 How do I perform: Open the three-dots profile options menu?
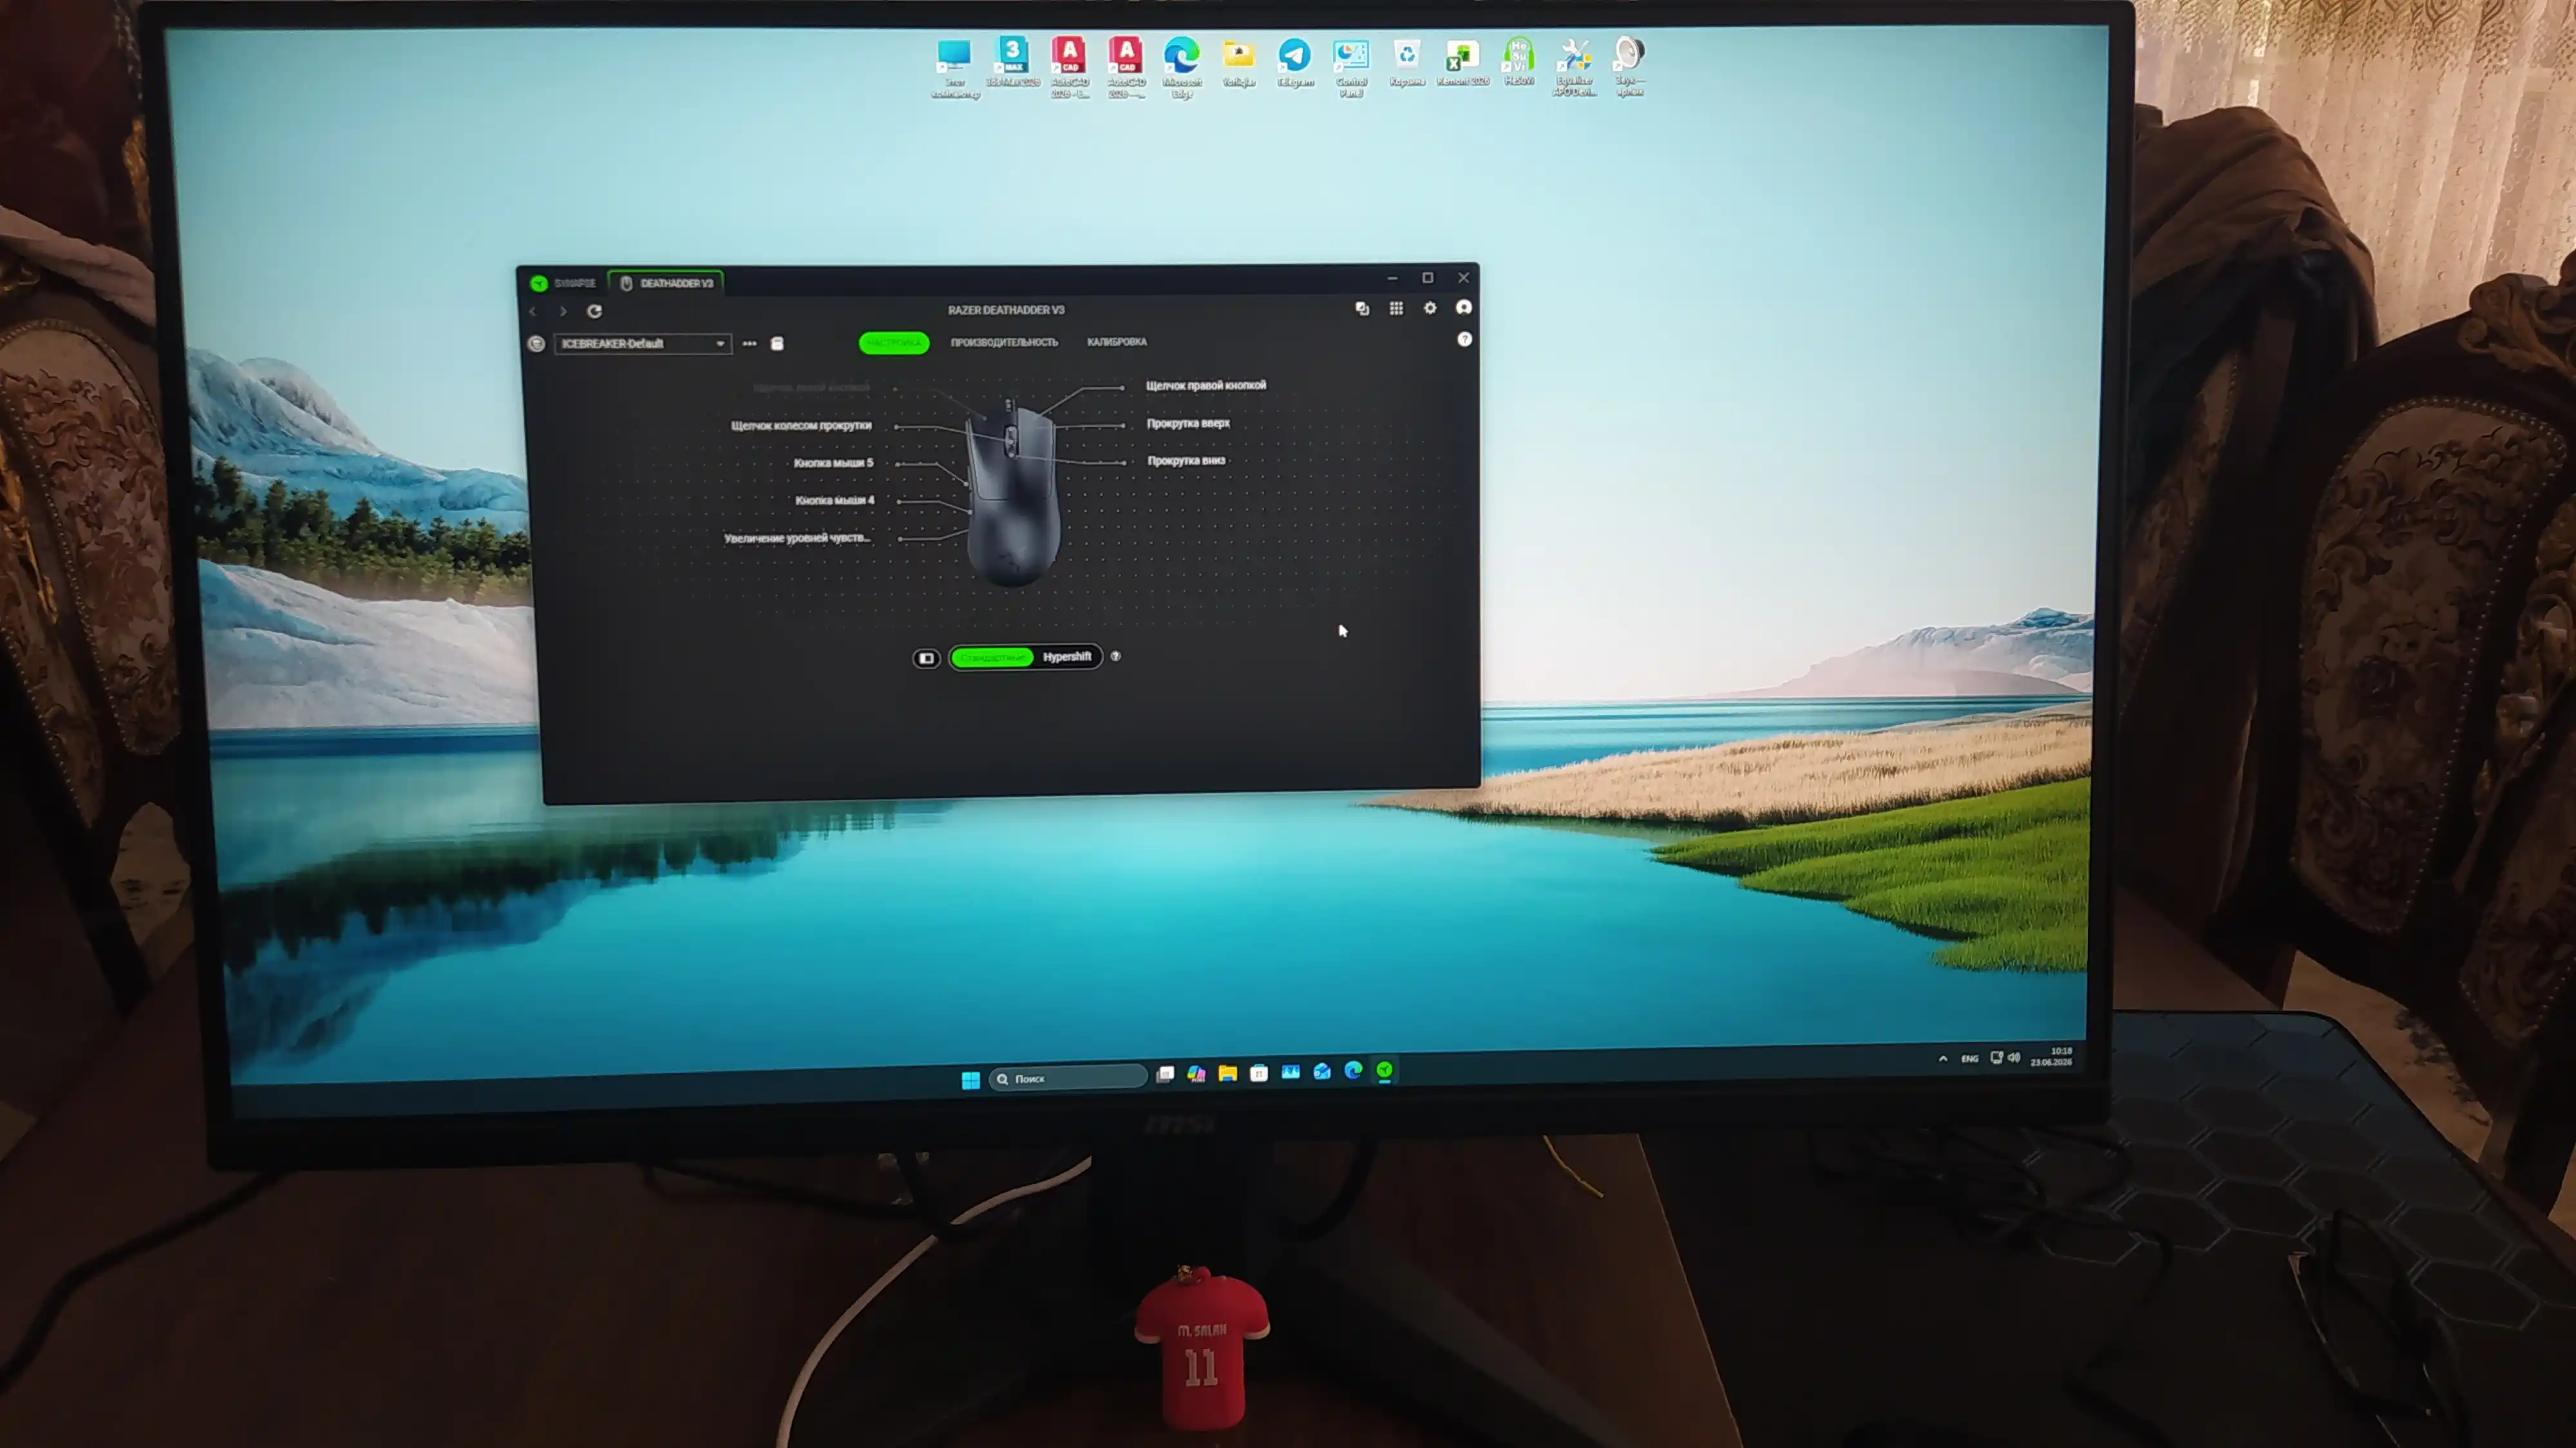749,343
